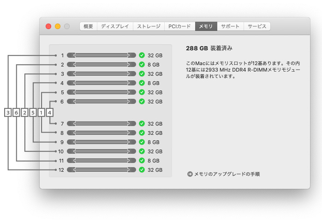The height and width of the screenshot is (223, 322).
Task: Open the PCIカード tab
Action: (179, 26)
